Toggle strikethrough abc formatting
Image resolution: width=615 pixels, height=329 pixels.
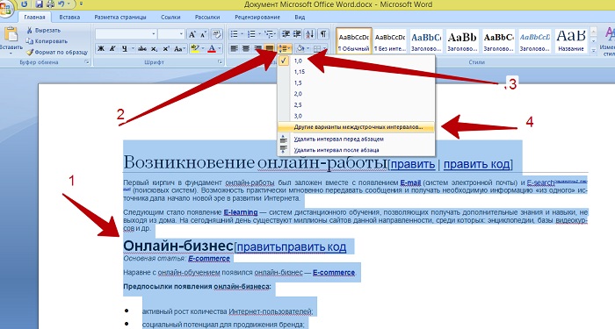click(x=142, y=49)
